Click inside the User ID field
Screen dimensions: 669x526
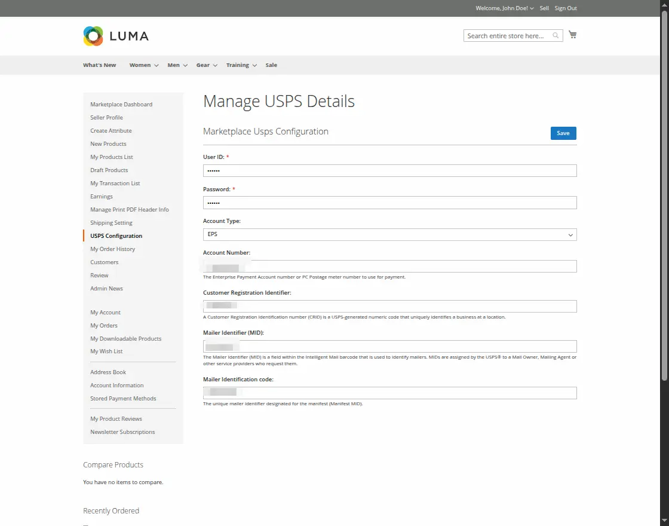pos(389,170)
